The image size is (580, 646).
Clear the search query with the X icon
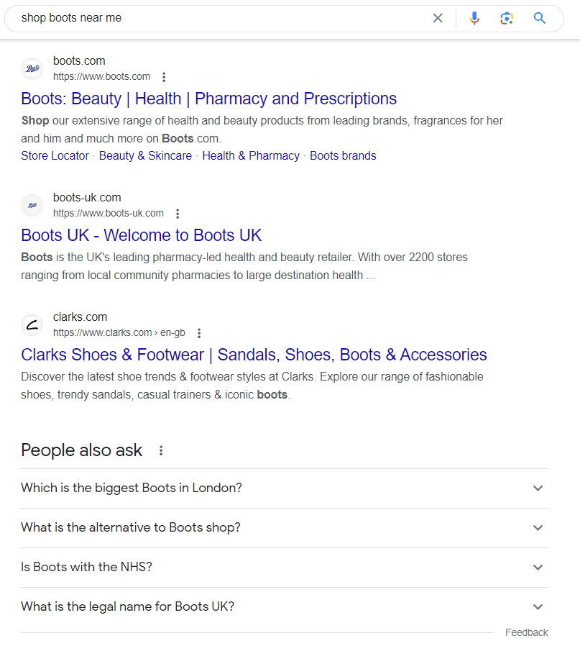[438, 18]
